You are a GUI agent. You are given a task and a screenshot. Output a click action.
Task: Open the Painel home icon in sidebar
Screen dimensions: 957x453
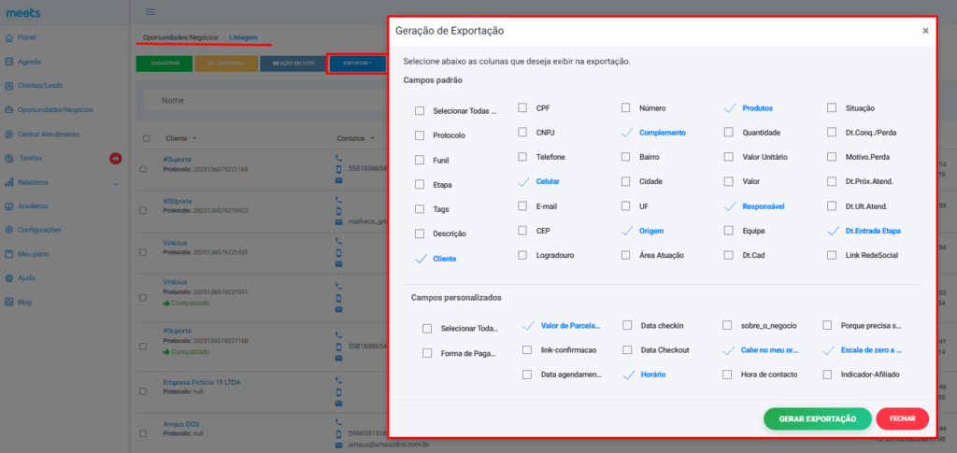coord(9,37)
